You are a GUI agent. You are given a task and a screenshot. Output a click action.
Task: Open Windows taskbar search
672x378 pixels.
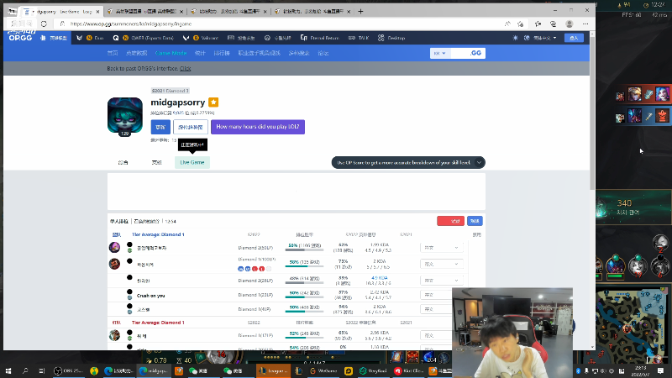(25, 370)
